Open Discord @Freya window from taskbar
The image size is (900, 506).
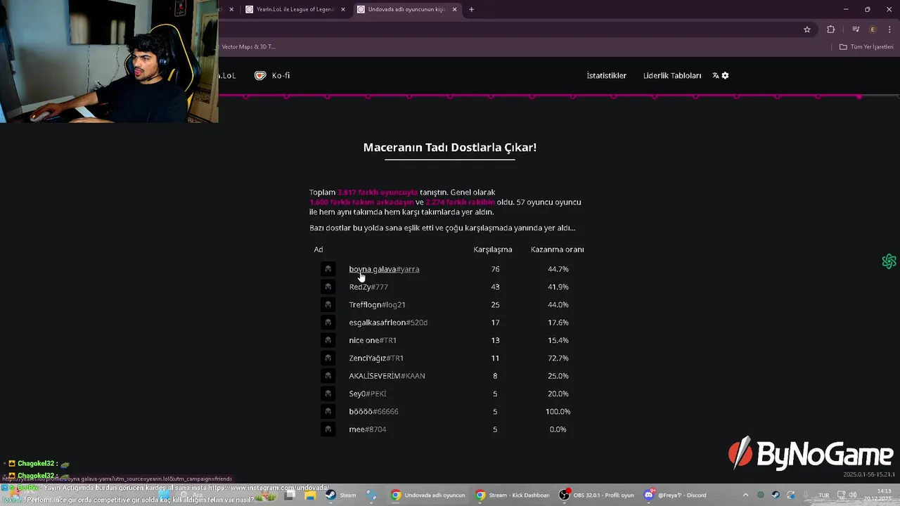(x=676, y=495)
